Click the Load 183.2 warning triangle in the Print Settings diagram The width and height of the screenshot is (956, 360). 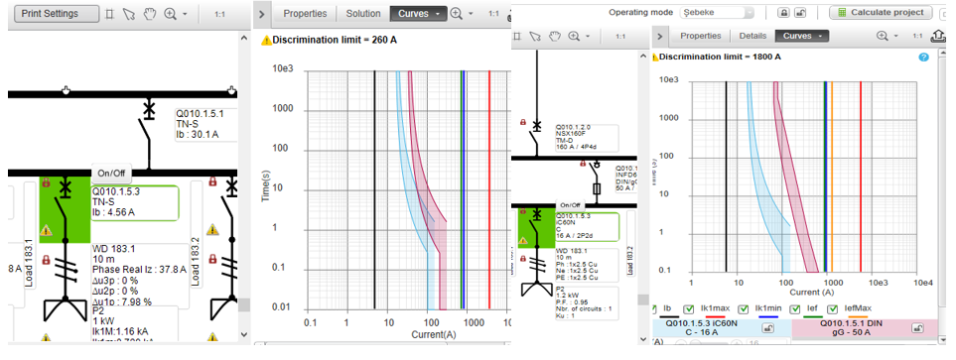pyautogui.click(x=212, y=230)
